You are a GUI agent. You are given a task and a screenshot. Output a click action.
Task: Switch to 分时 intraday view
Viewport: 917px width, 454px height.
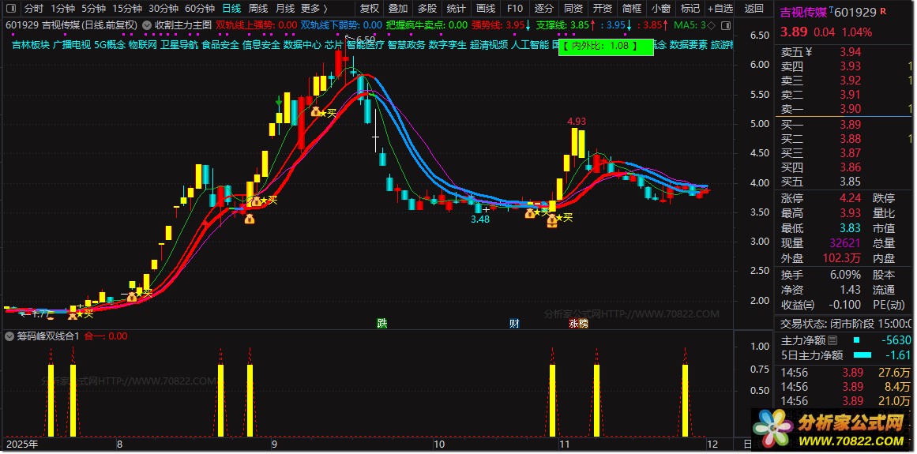[33, 9]
